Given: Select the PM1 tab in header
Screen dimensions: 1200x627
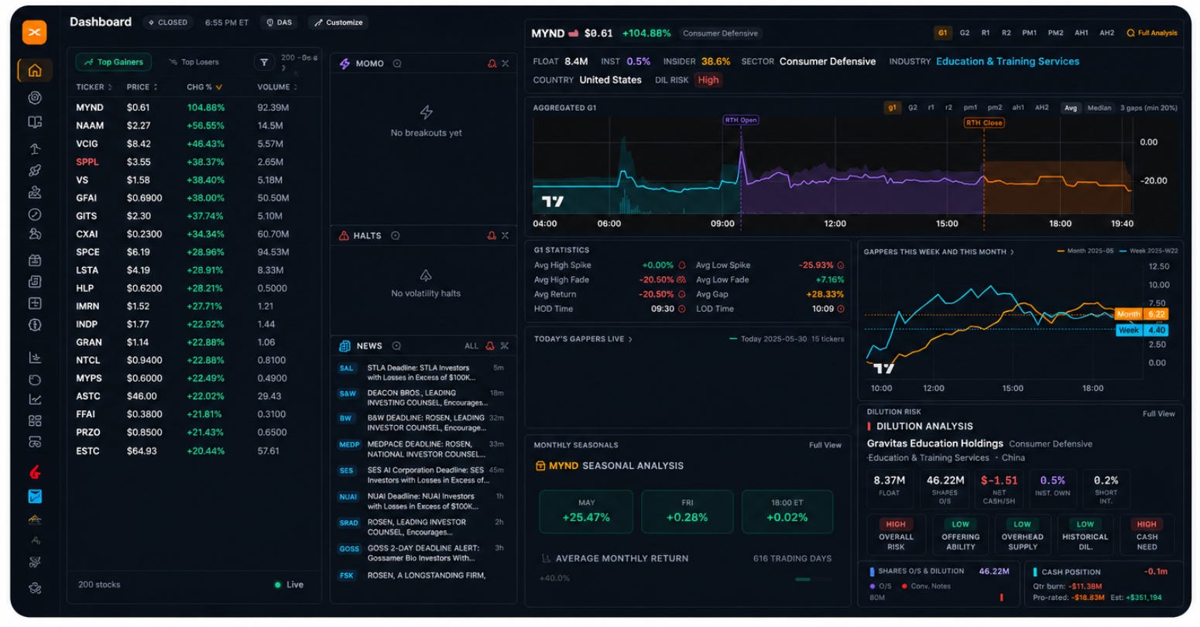Looking at the screenshot, I should pos(1029,33).
